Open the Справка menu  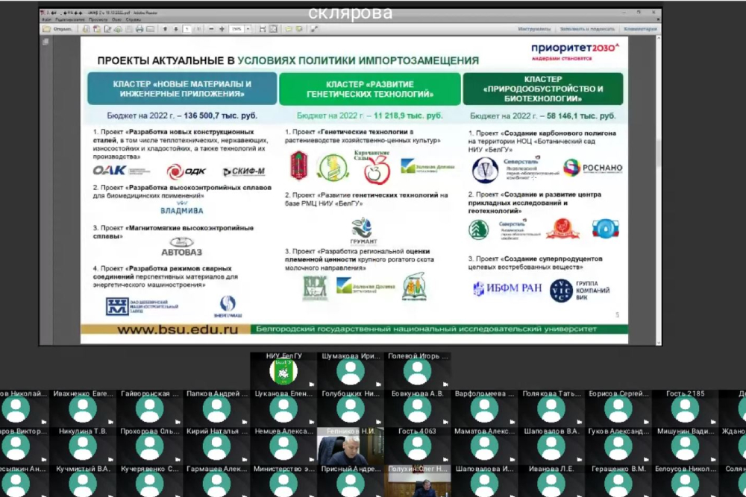(x=134, y=19)
